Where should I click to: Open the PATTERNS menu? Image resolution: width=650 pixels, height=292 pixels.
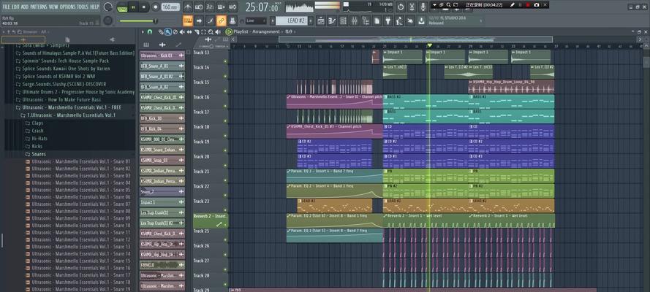(x=39, y=7)
